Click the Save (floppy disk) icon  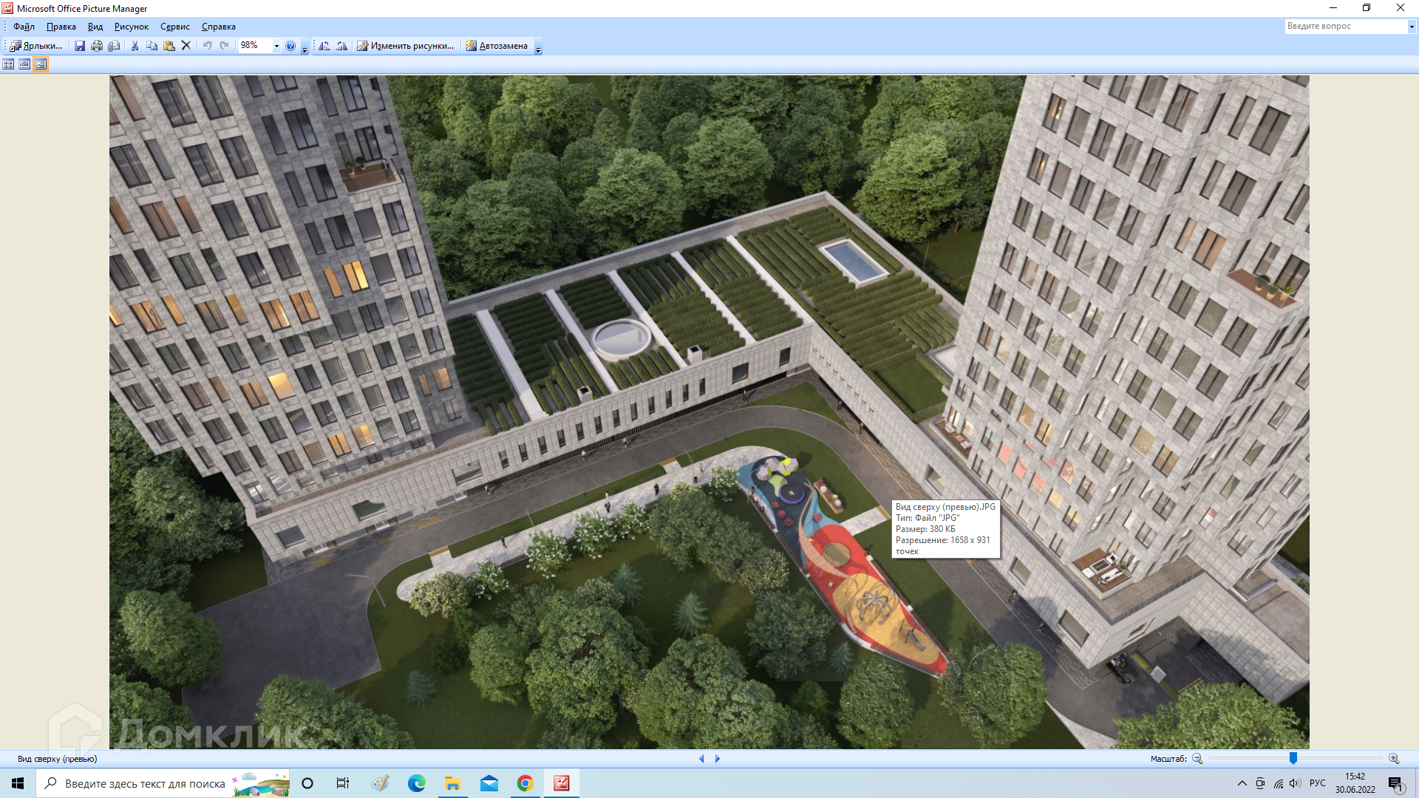pos(80,46)
